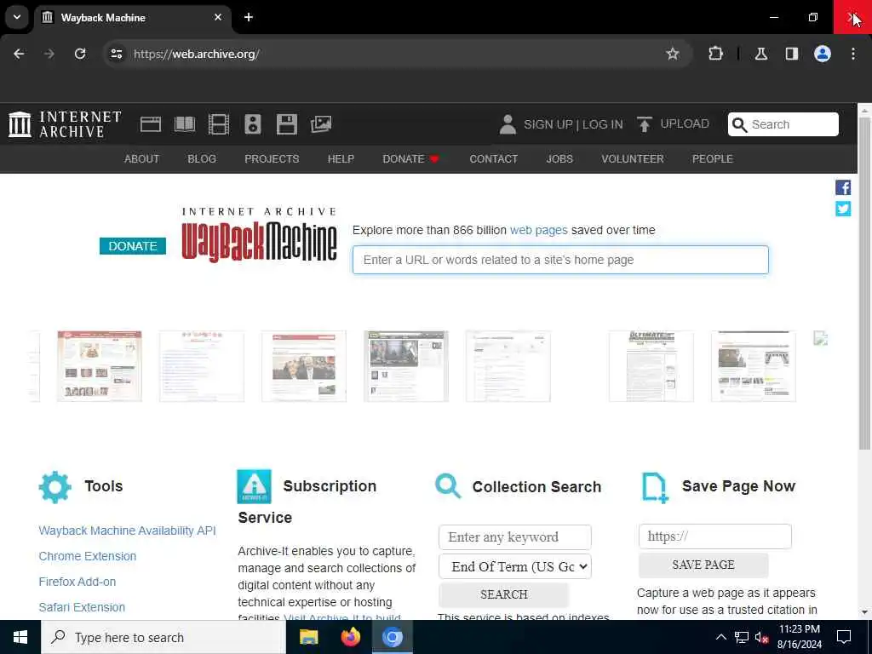Open the HELP menu item
This screenshot has width=872, height=654.
point(341,159)
